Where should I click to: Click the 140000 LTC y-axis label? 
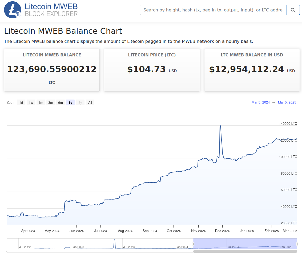pos(288,123)
